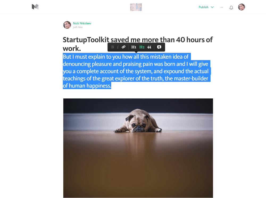This screenshot has height=198, width=266.
Task: Toggle the green H2 heading style
Action: pyautogui.click(x=142, y=47)
